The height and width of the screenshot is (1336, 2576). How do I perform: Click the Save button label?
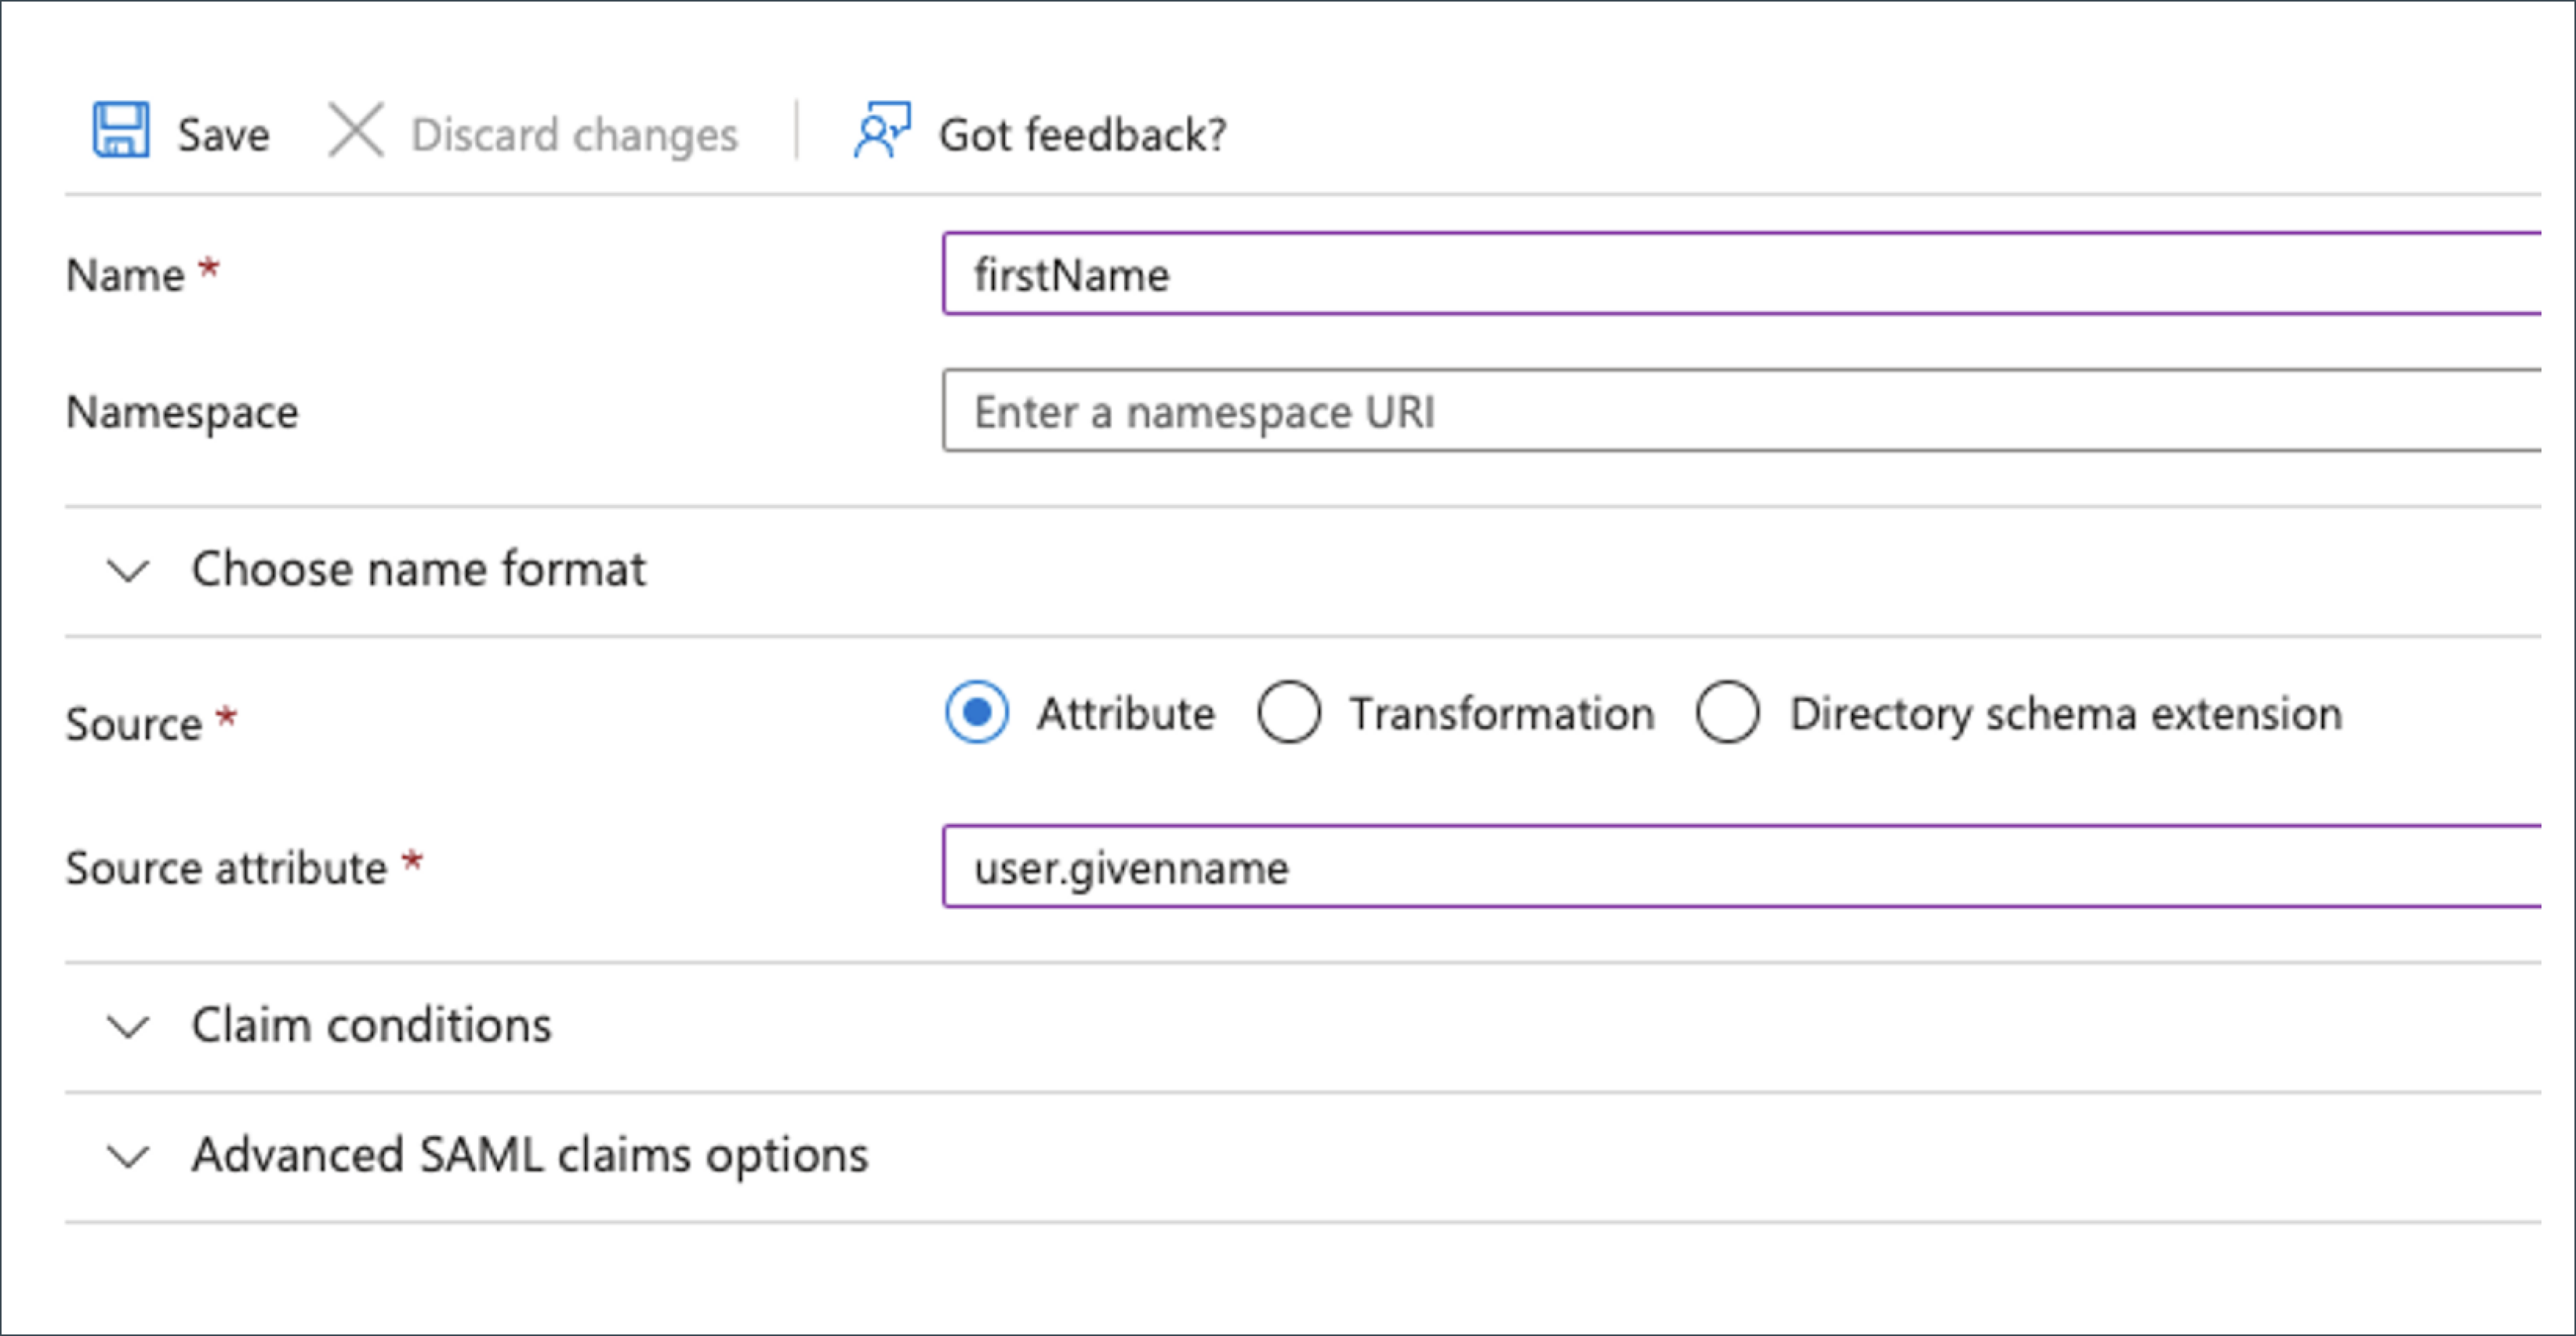[x=223, y=135]
